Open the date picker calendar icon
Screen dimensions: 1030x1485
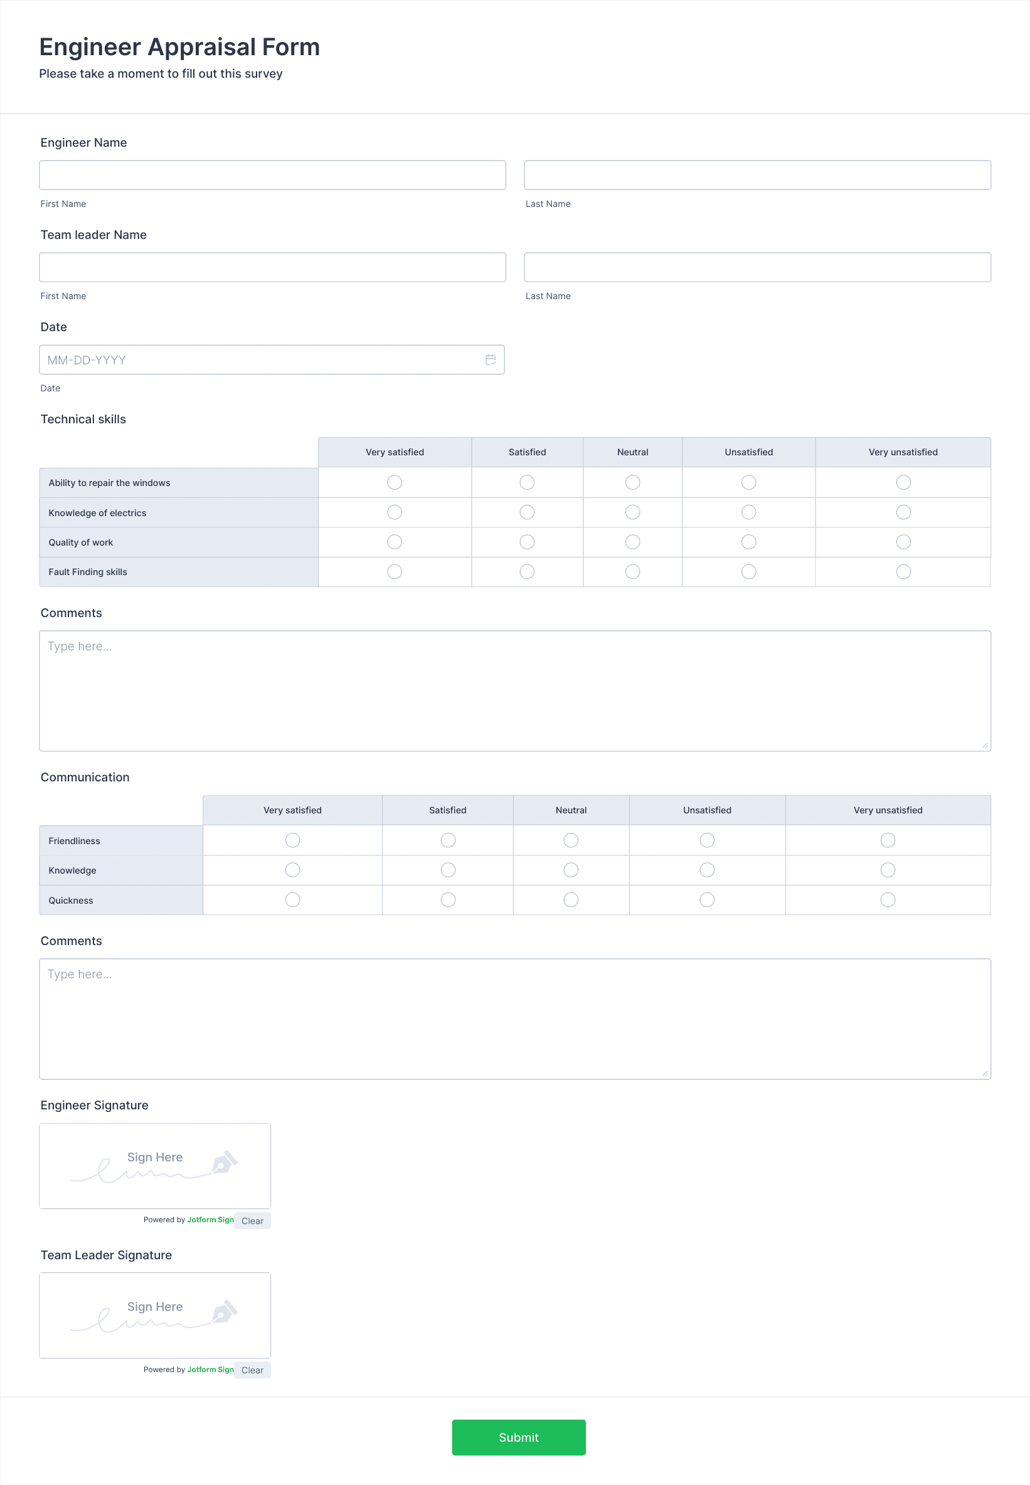coord(491,359)
